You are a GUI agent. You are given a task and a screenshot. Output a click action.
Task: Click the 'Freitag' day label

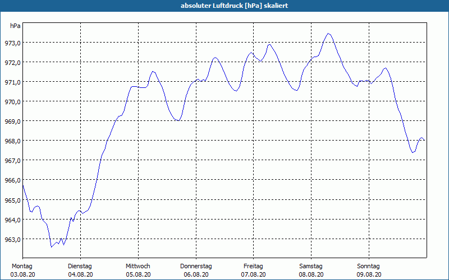click(x=253, y=267)
